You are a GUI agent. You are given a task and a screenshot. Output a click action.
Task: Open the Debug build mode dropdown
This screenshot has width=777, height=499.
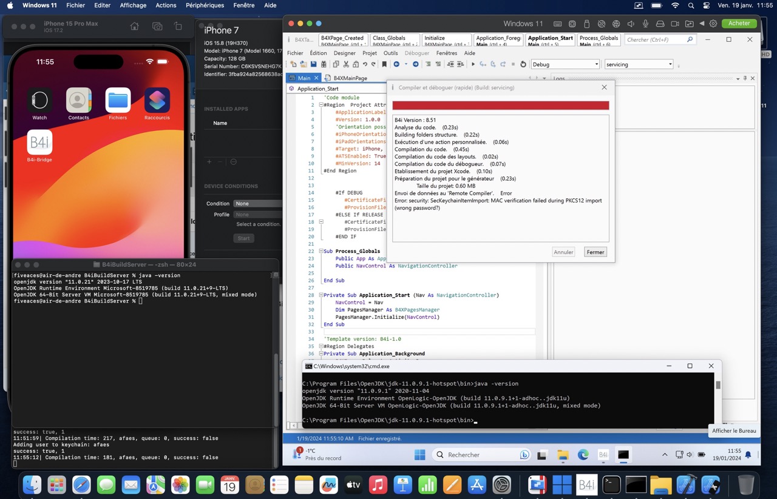coord(565,64)
